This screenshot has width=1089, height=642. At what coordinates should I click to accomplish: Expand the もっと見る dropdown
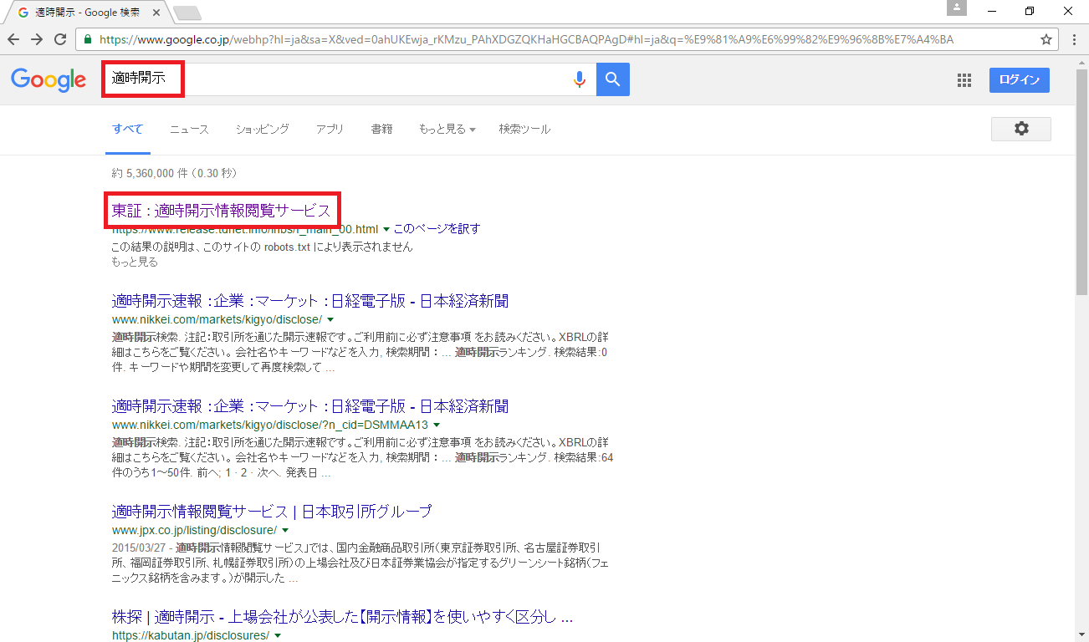click(x=447, y=129)
